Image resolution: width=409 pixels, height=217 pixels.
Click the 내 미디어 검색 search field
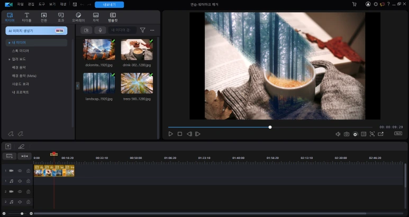tap(122, 30)
